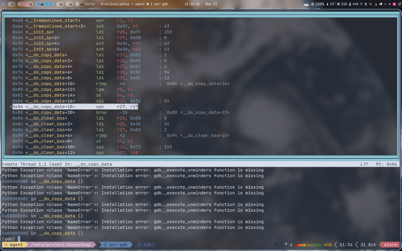The image size is (402, 251).
Task: Click the '0x00000082 in __do_copy_data ()' output line
Action: click(43, 199)
